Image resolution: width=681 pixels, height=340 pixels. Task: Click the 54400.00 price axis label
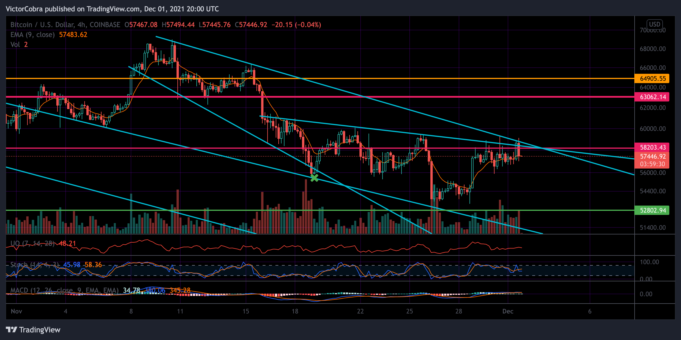tap(653, 191)
